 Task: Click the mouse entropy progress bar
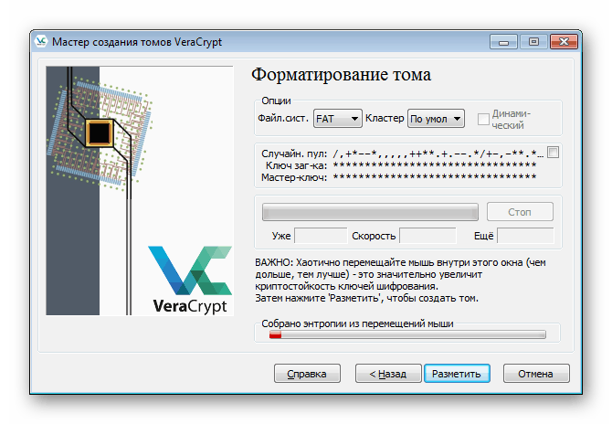pos(407,334)
